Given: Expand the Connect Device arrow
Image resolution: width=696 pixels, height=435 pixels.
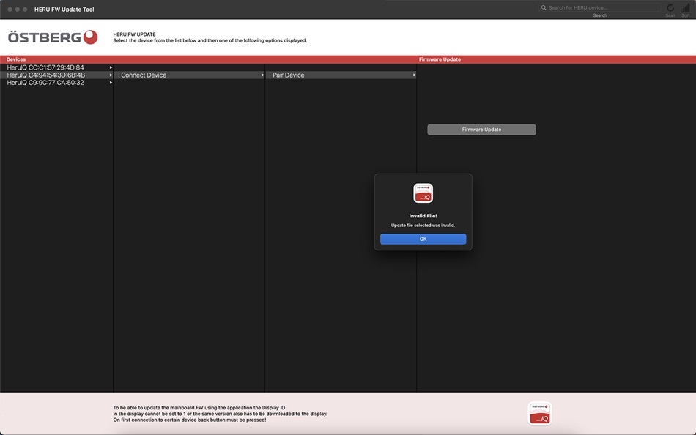Looking at the screenshot, I should 262,75.
